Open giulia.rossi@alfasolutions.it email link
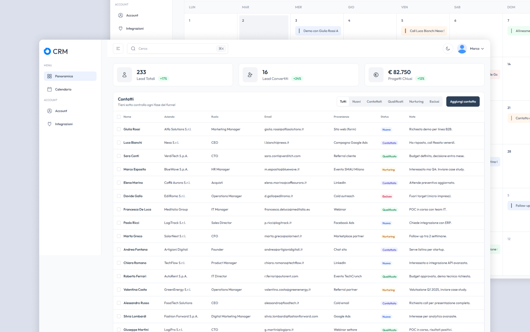The height and width of the screenshot is (332, 530). point(284,129)
